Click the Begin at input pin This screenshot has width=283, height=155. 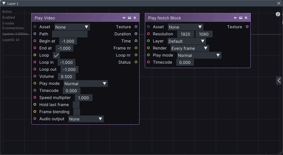[x=35, y=41]
